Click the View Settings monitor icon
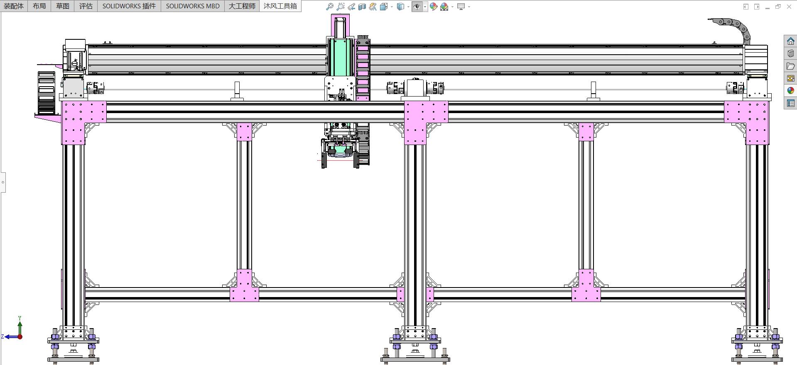Screen dimensions: 797x365 (x=461, y=7)
